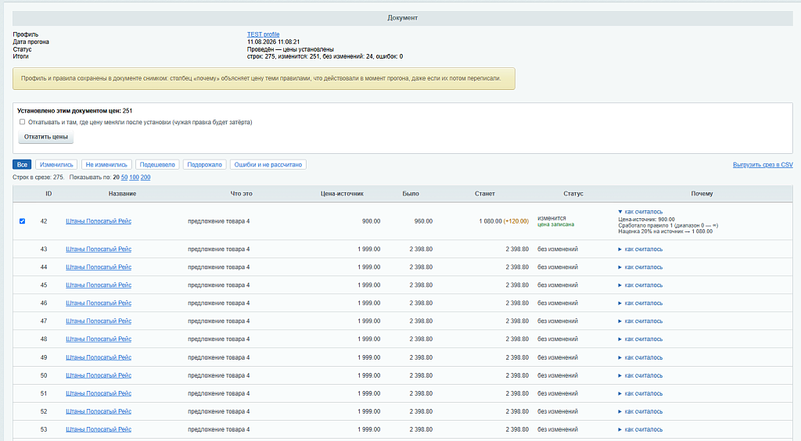Click the Было column header

click(x=410, y=193)
